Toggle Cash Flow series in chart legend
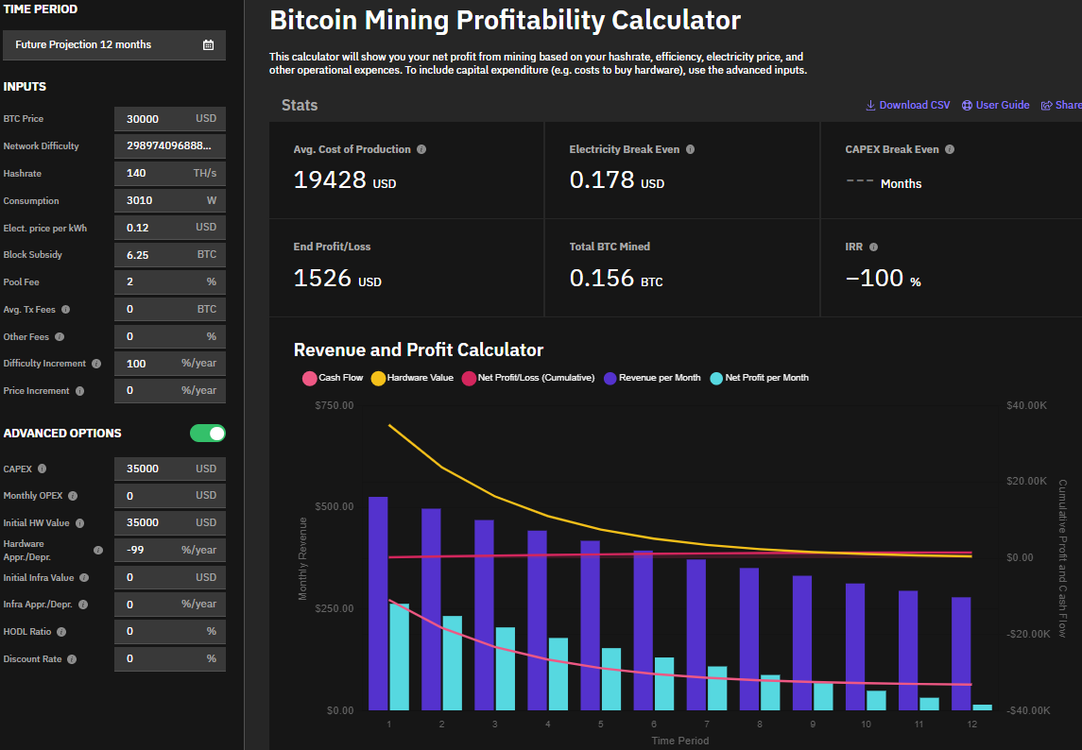The image size is (1082, 750). pyautogui.click(x=333, y=378)
